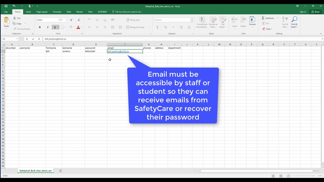Screen dimensions: 324x182
Task: Click the Cut scissors icon
Action: 15,18
